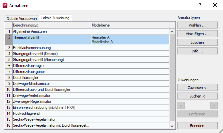223x133 pixels.
Task: Click the Hinzufügen ... button
Action: (197, 34)
